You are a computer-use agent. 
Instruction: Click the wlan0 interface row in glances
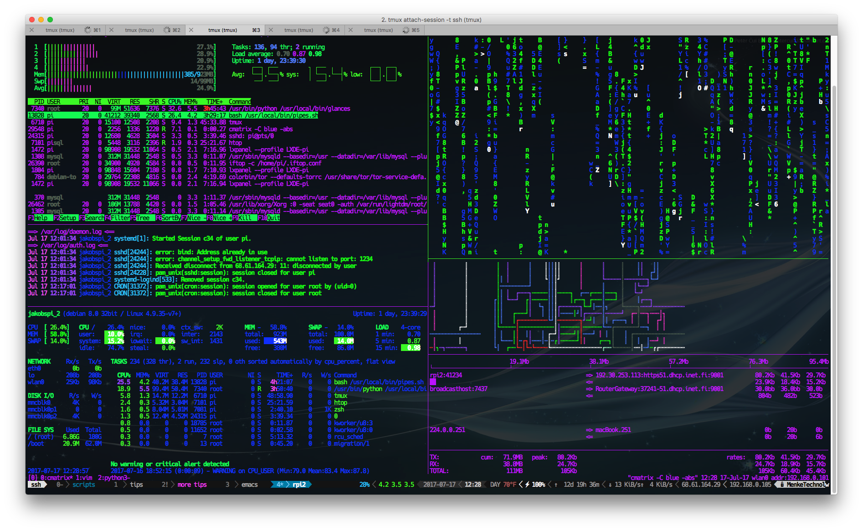[x=65, y=382]
